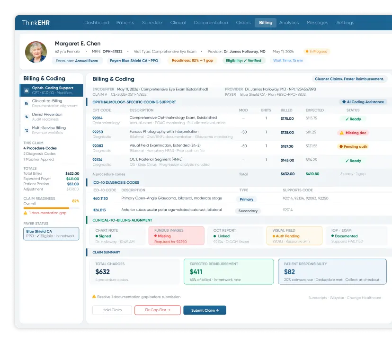Click the Denial Prevention sidebar icon
392x343 pixels.
tap(27, 117)
